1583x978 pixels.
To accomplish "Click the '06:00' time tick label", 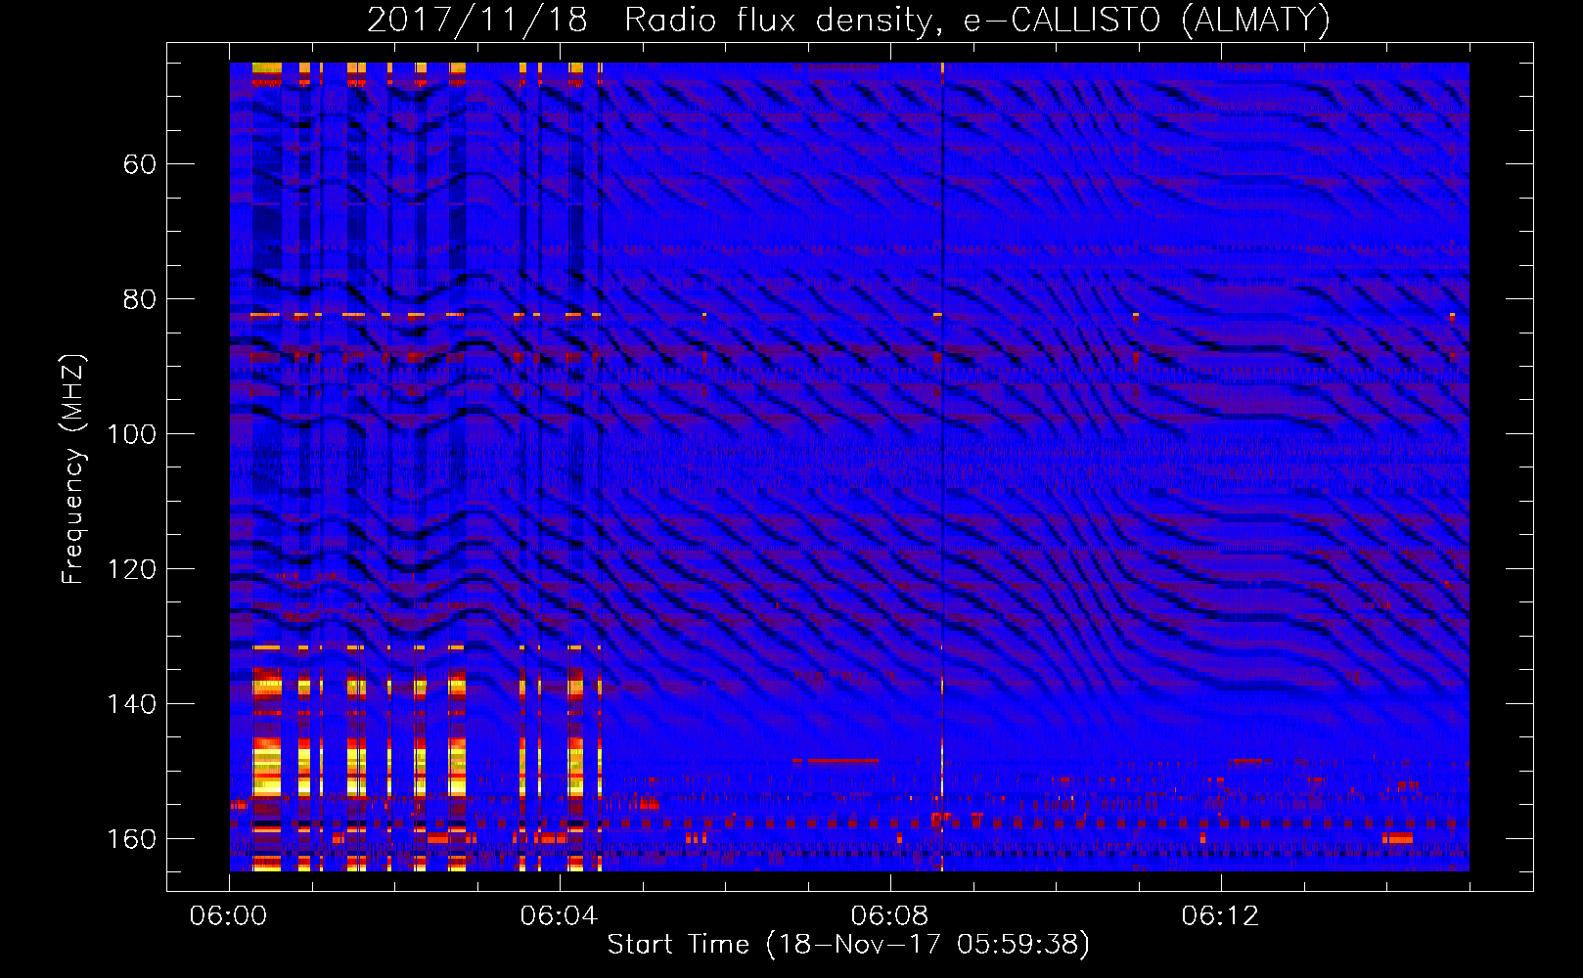I will click(x=228, y=916).
